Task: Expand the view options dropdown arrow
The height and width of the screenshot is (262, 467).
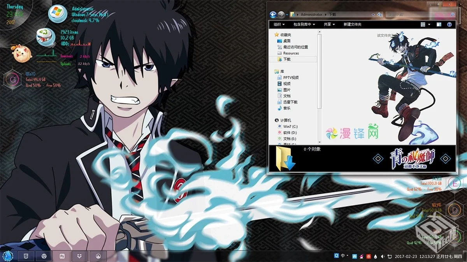Action: click(x=429, y=24)
